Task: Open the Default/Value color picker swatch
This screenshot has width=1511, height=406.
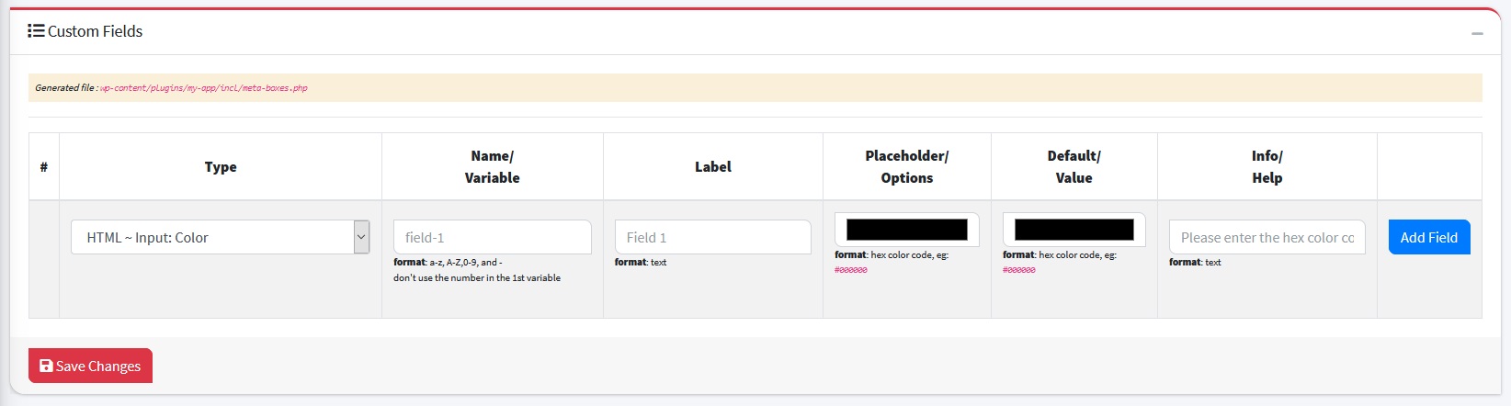Action: pyautogui.click(x=1074, y=230)
